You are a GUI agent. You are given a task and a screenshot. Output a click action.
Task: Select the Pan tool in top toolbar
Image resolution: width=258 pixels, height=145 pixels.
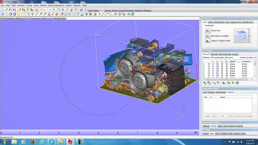[x=63, y=10]
